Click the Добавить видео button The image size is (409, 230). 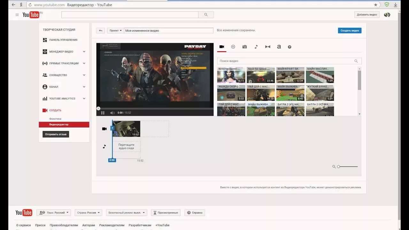coord(367,15)
